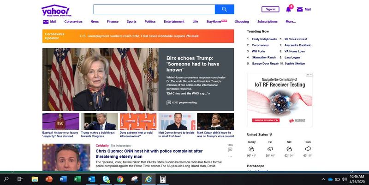Click the blue search magnifier button
The image size is (369, 185).
(225, 9)
